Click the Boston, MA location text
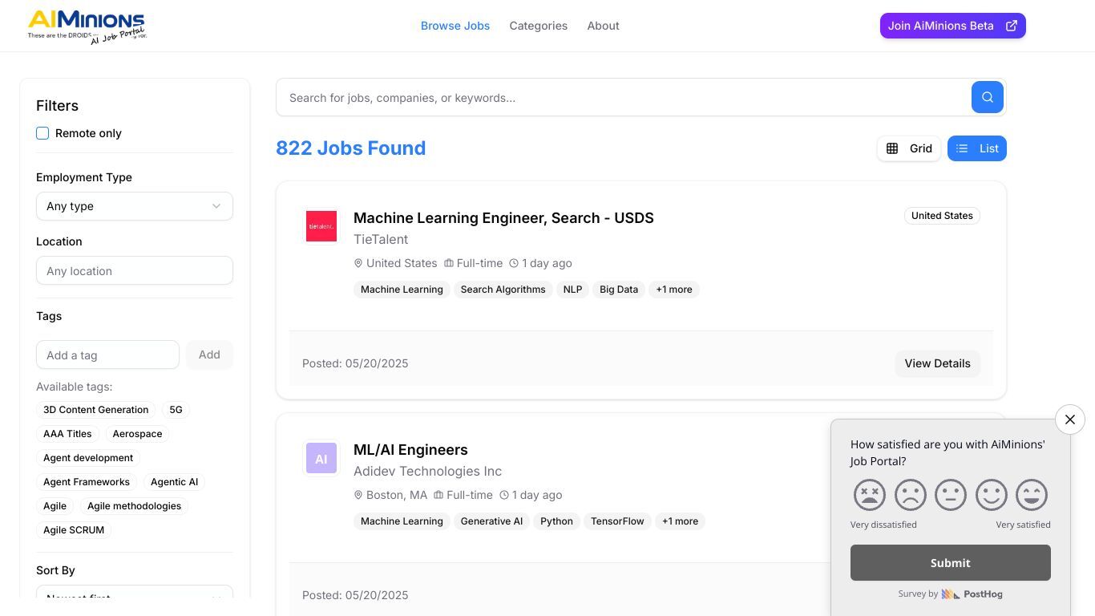1095x616 pixels. pyautogui.click(x=397, y=495)
